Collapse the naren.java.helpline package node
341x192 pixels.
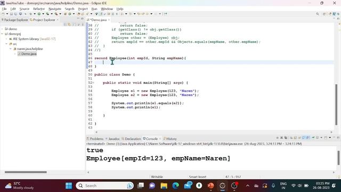point(11,49)
